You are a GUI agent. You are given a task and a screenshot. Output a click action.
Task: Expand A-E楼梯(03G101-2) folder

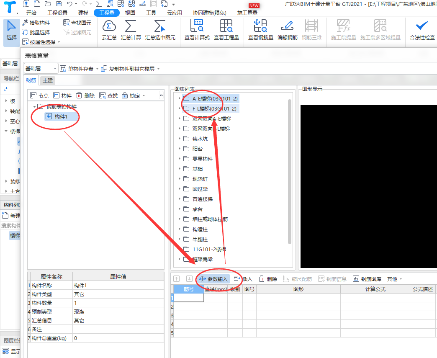180,98
